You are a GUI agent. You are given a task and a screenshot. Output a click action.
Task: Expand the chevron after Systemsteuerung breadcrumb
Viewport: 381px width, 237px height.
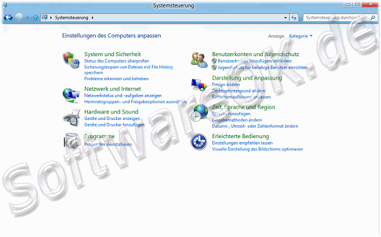coord(93,18)
